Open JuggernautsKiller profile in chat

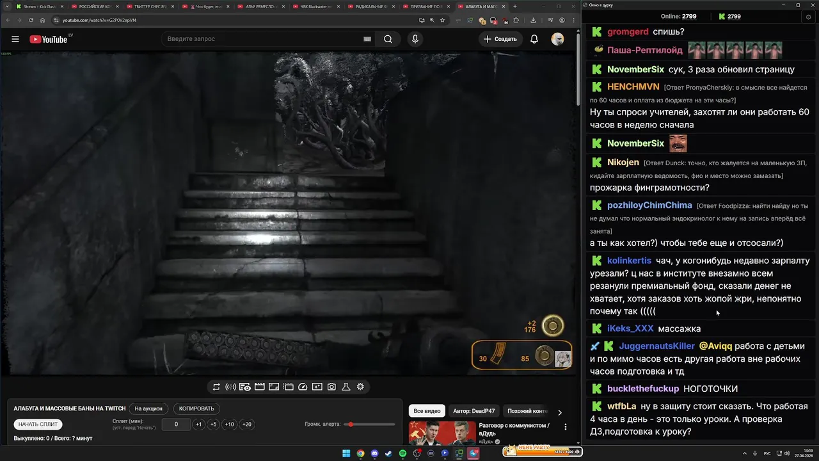(656, 346)
